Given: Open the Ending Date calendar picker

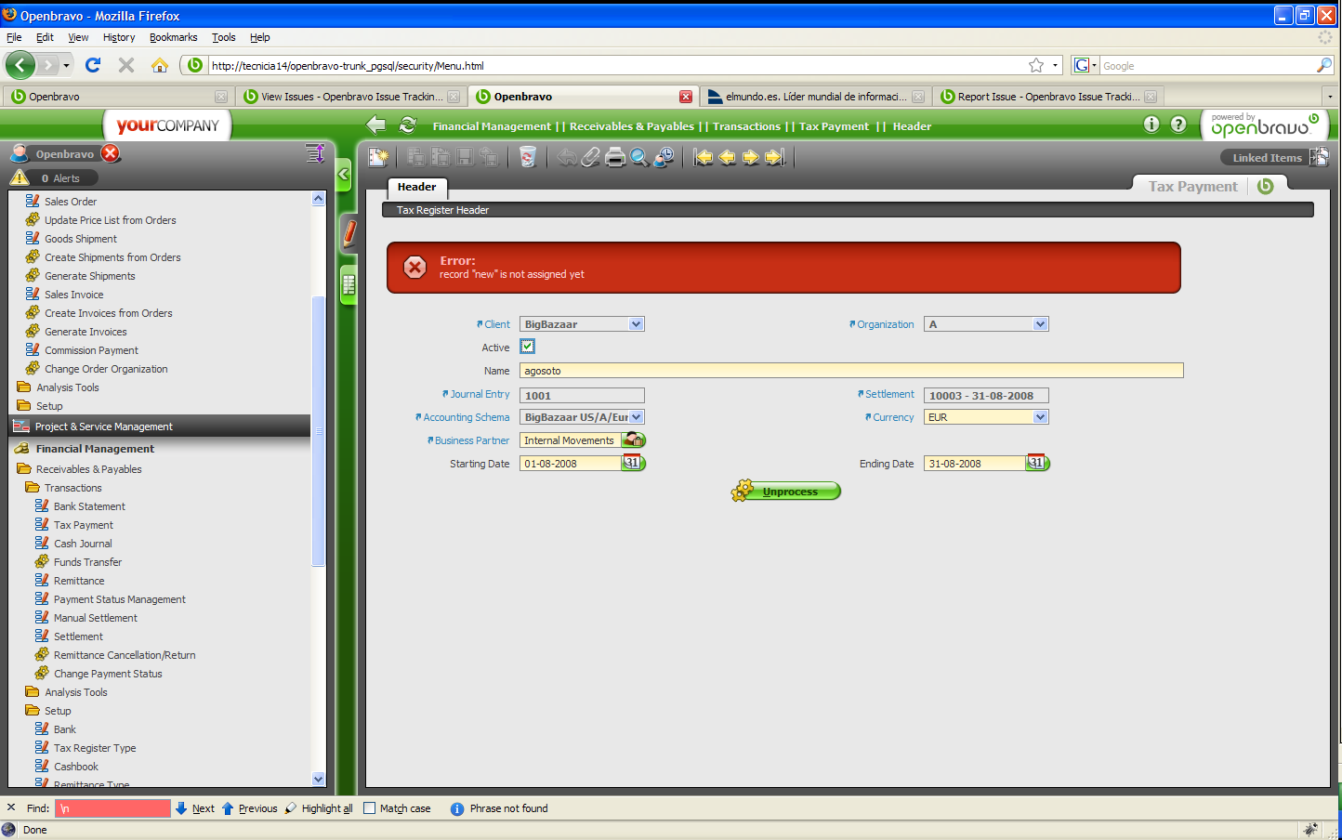Looking at the screenshot, I should pyautogui.click(x=1037, y=463).
